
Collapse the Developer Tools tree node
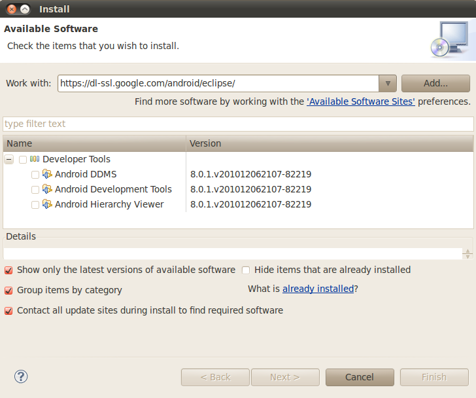pyautogui.click(x=9, y=159)
